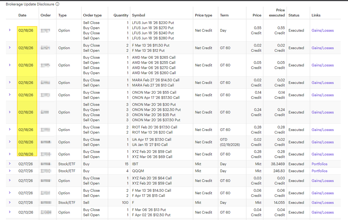The image size is (348, 220).
Task: Click the GTD (02/19/2026) term cell
Action: click(230, 142)
